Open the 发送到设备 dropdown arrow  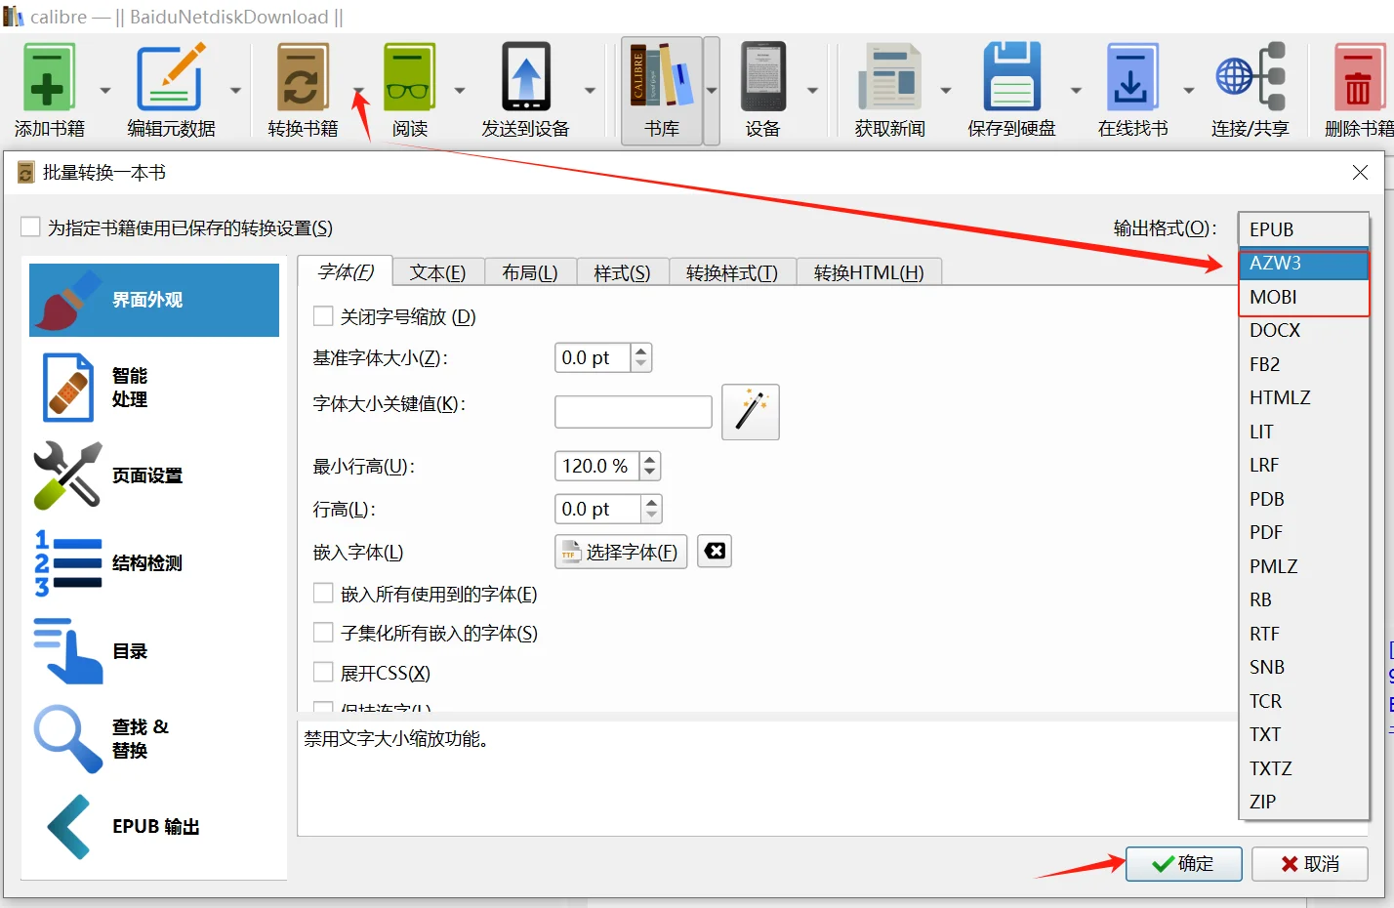click(x=590, y=91)
